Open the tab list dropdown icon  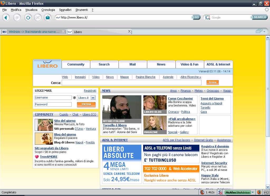click(261, 31)
